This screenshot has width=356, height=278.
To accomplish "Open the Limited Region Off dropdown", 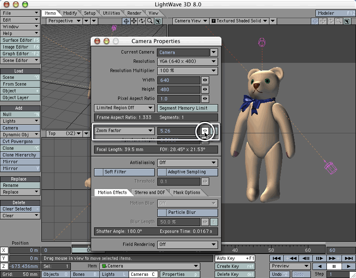I will pyautogui.click(x=124, y=108).
